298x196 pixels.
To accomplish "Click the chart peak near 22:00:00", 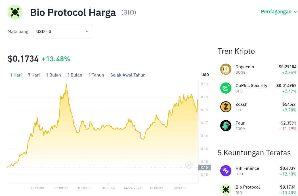I will [x=66, y=84].
